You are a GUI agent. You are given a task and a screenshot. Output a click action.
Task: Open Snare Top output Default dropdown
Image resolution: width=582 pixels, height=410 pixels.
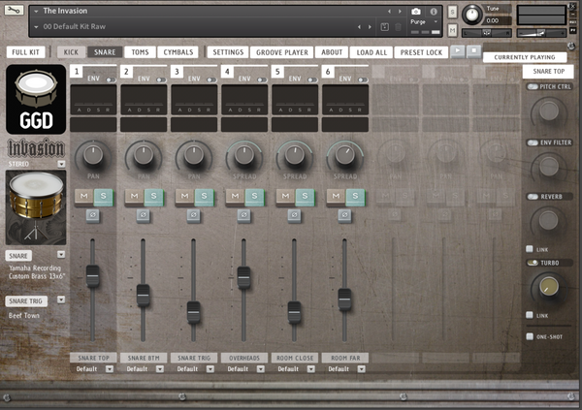point(110,369)
